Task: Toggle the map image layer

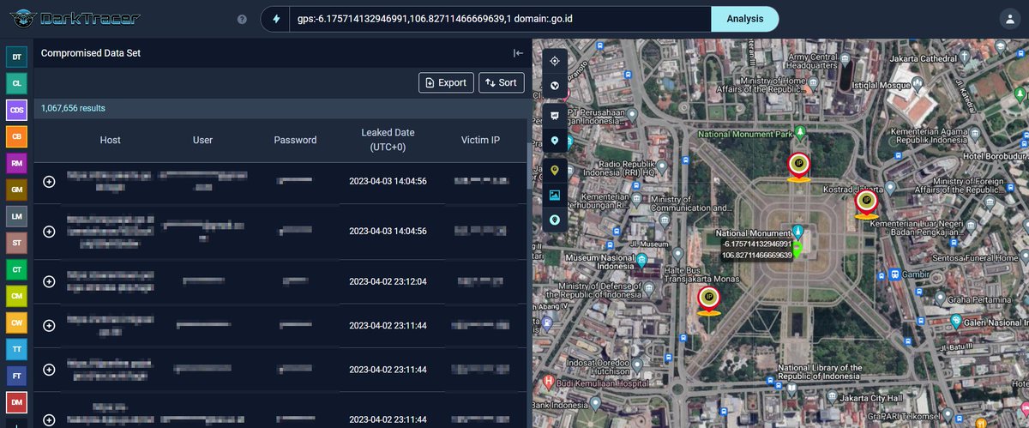Action: point(555,196)
